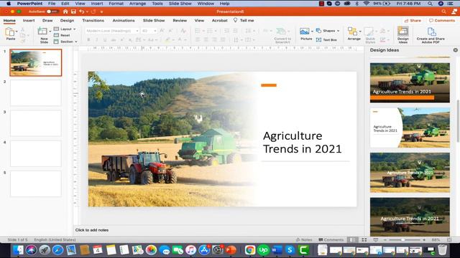Viewport: 460px width, 258px height.
Task: Open Finder from the Dock
Action: click(18, 250)
